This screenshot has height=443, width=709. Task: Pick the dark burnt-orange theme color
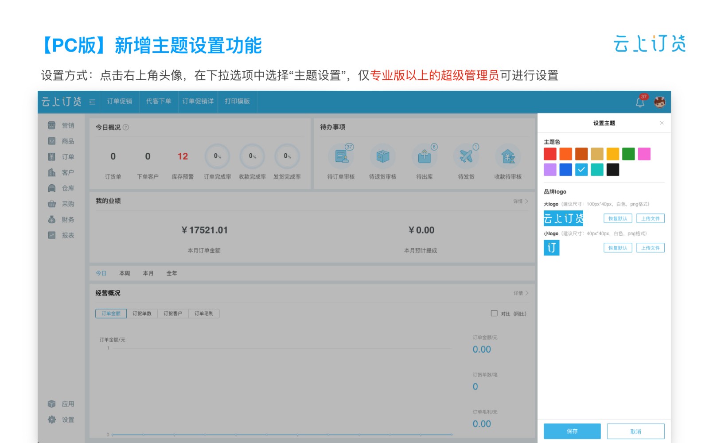point(581,154)
